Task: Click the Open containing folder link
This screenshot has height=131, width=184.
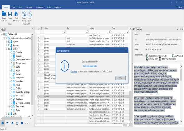Action: tap(90, 66)
